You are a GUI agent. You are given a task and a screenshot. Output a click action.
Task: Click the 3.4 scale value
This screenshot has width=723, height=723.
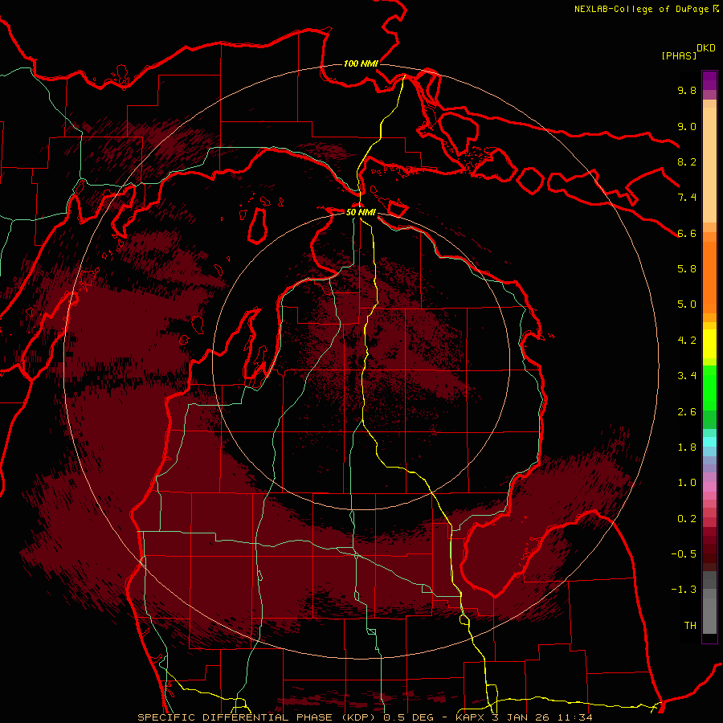(x=687, y=376)
